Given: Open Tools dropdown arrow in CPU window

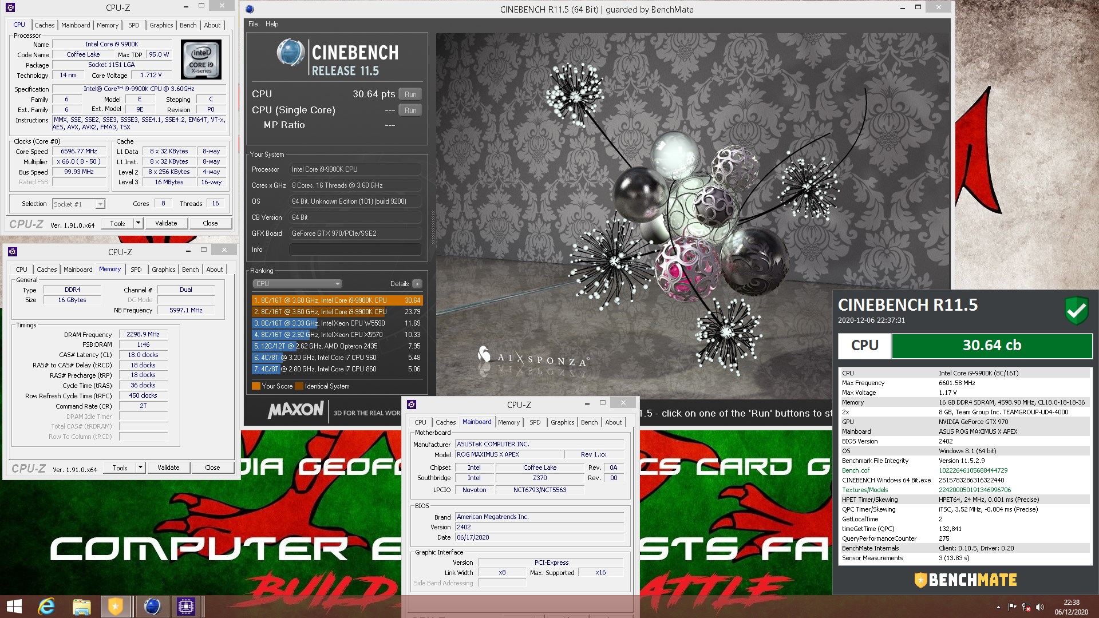Looking at the screenshot, I should click(x=138, y=223).
